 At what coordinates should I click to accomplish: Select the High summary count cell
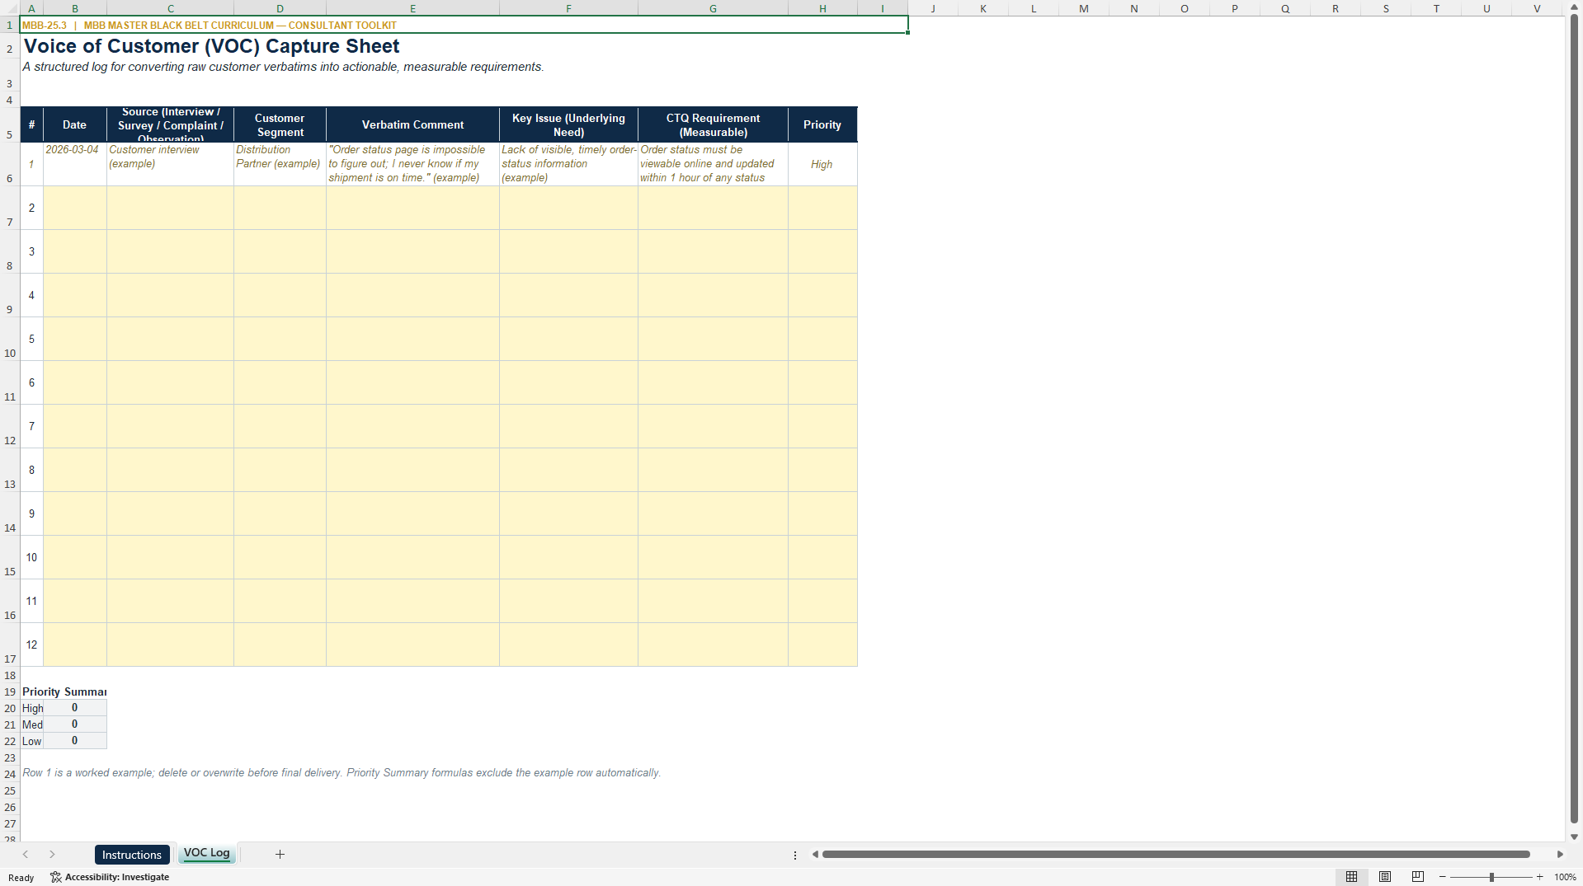(74, 708)
